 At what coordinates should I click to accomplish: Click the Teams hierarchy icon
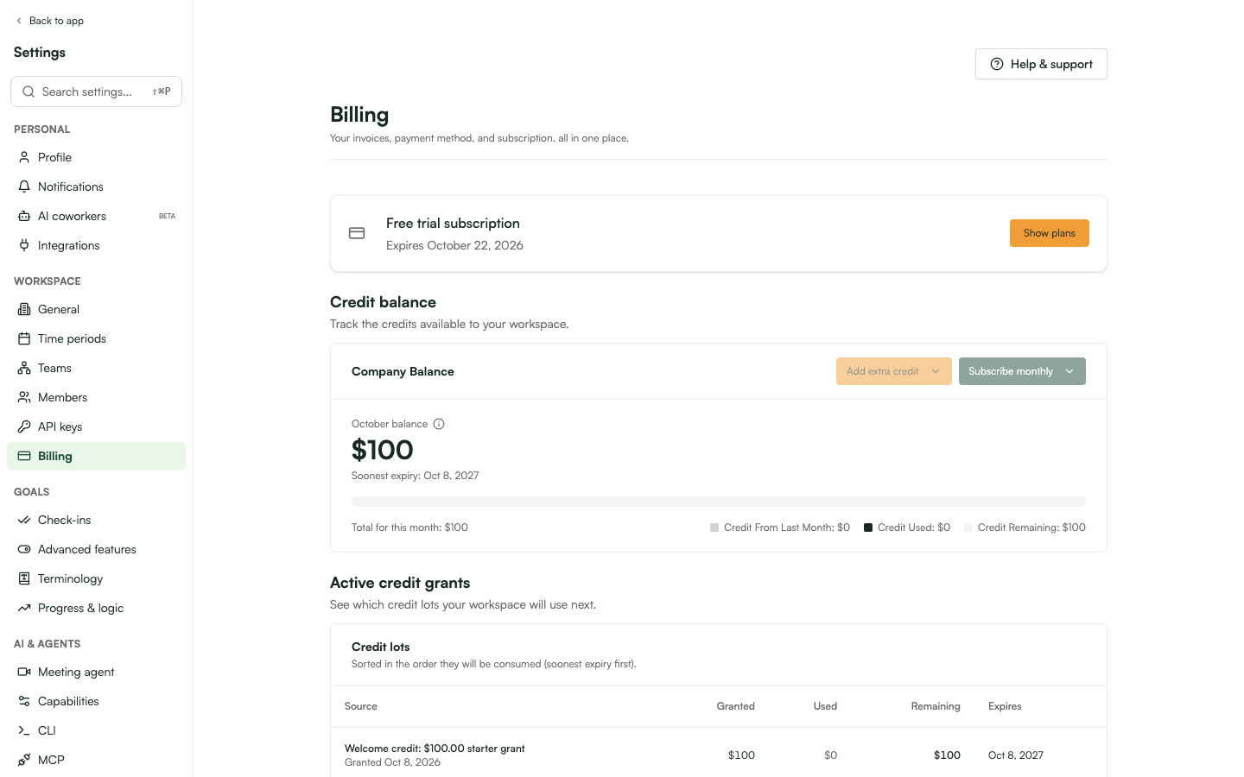tap(24, 368)
